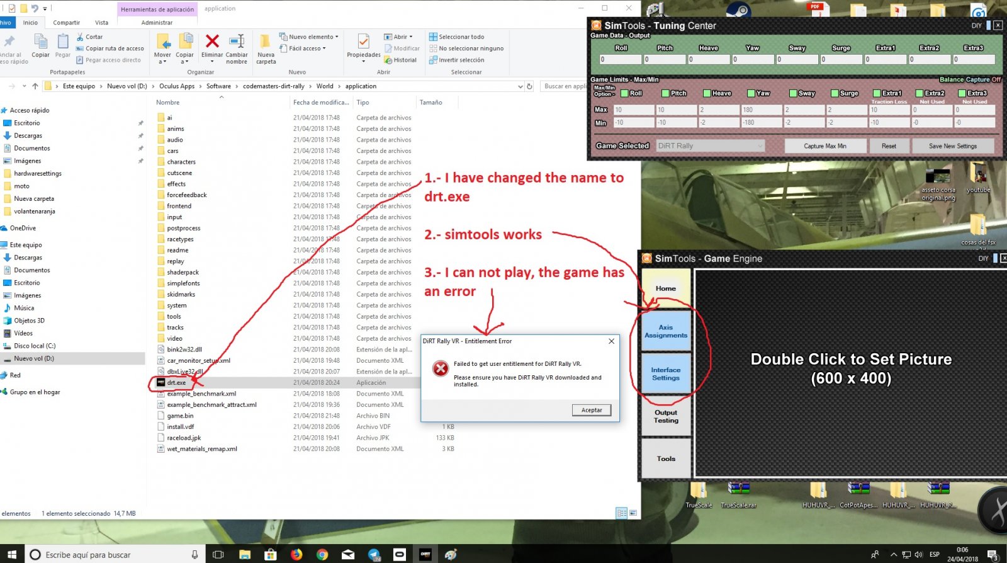Select drt.exe in file list

tap(176, 383)
